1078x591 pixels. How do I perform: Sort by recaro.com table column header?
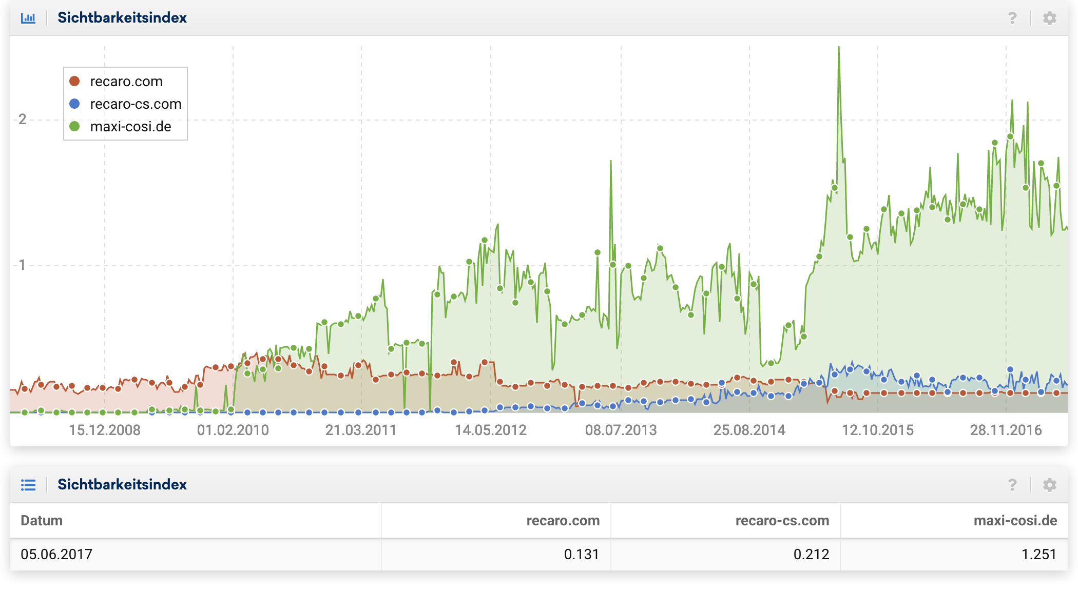(563, 521)
